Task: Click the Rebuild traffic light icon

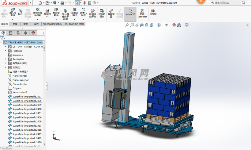Action: 84,3
